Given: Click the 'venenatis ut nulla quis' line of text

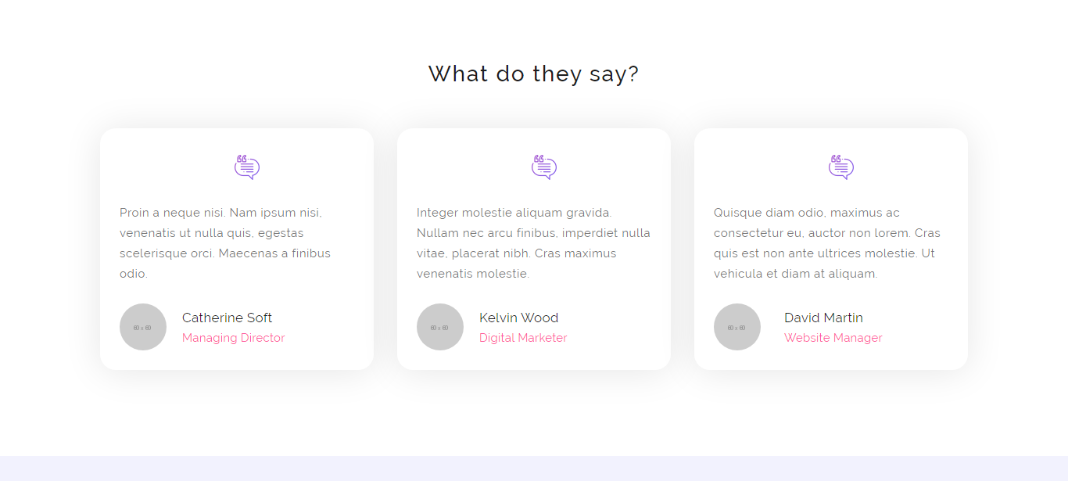Looking at the screenshot, I should pyautogui.click(x=211, y=233).
